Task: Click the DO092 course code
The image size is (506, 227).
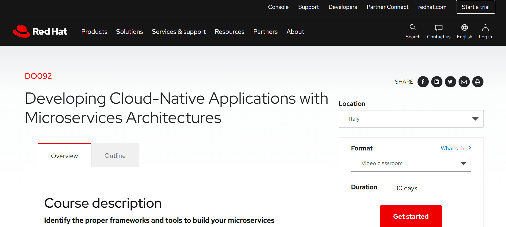Action: (x=38, y=76)
